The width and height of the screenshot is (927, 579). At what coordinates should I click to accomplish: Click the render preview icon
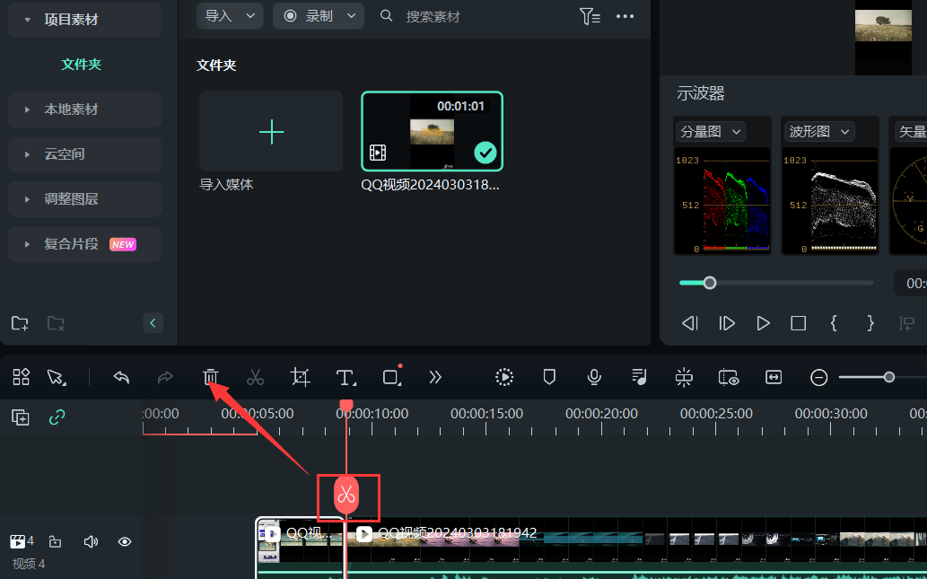[504, 377]
